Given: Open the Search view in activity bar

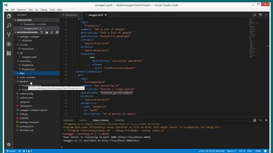Looking at the screenshot, I should pyautogui.click(x=9, y=25).
